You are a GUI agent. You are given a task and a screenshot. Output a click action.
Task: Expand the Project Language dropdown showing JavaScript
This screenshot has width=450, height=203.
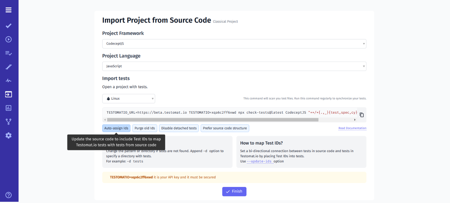click(x=234, y=66)
